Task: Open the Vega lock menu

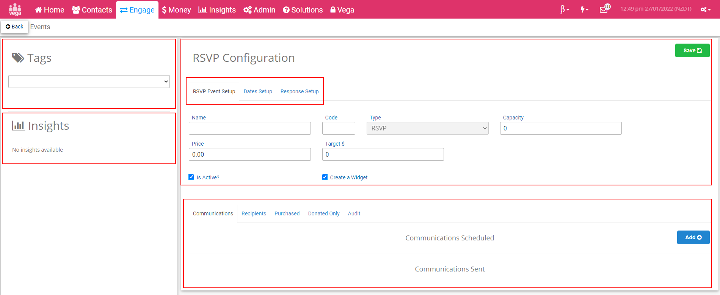Action: coord(342,10)
